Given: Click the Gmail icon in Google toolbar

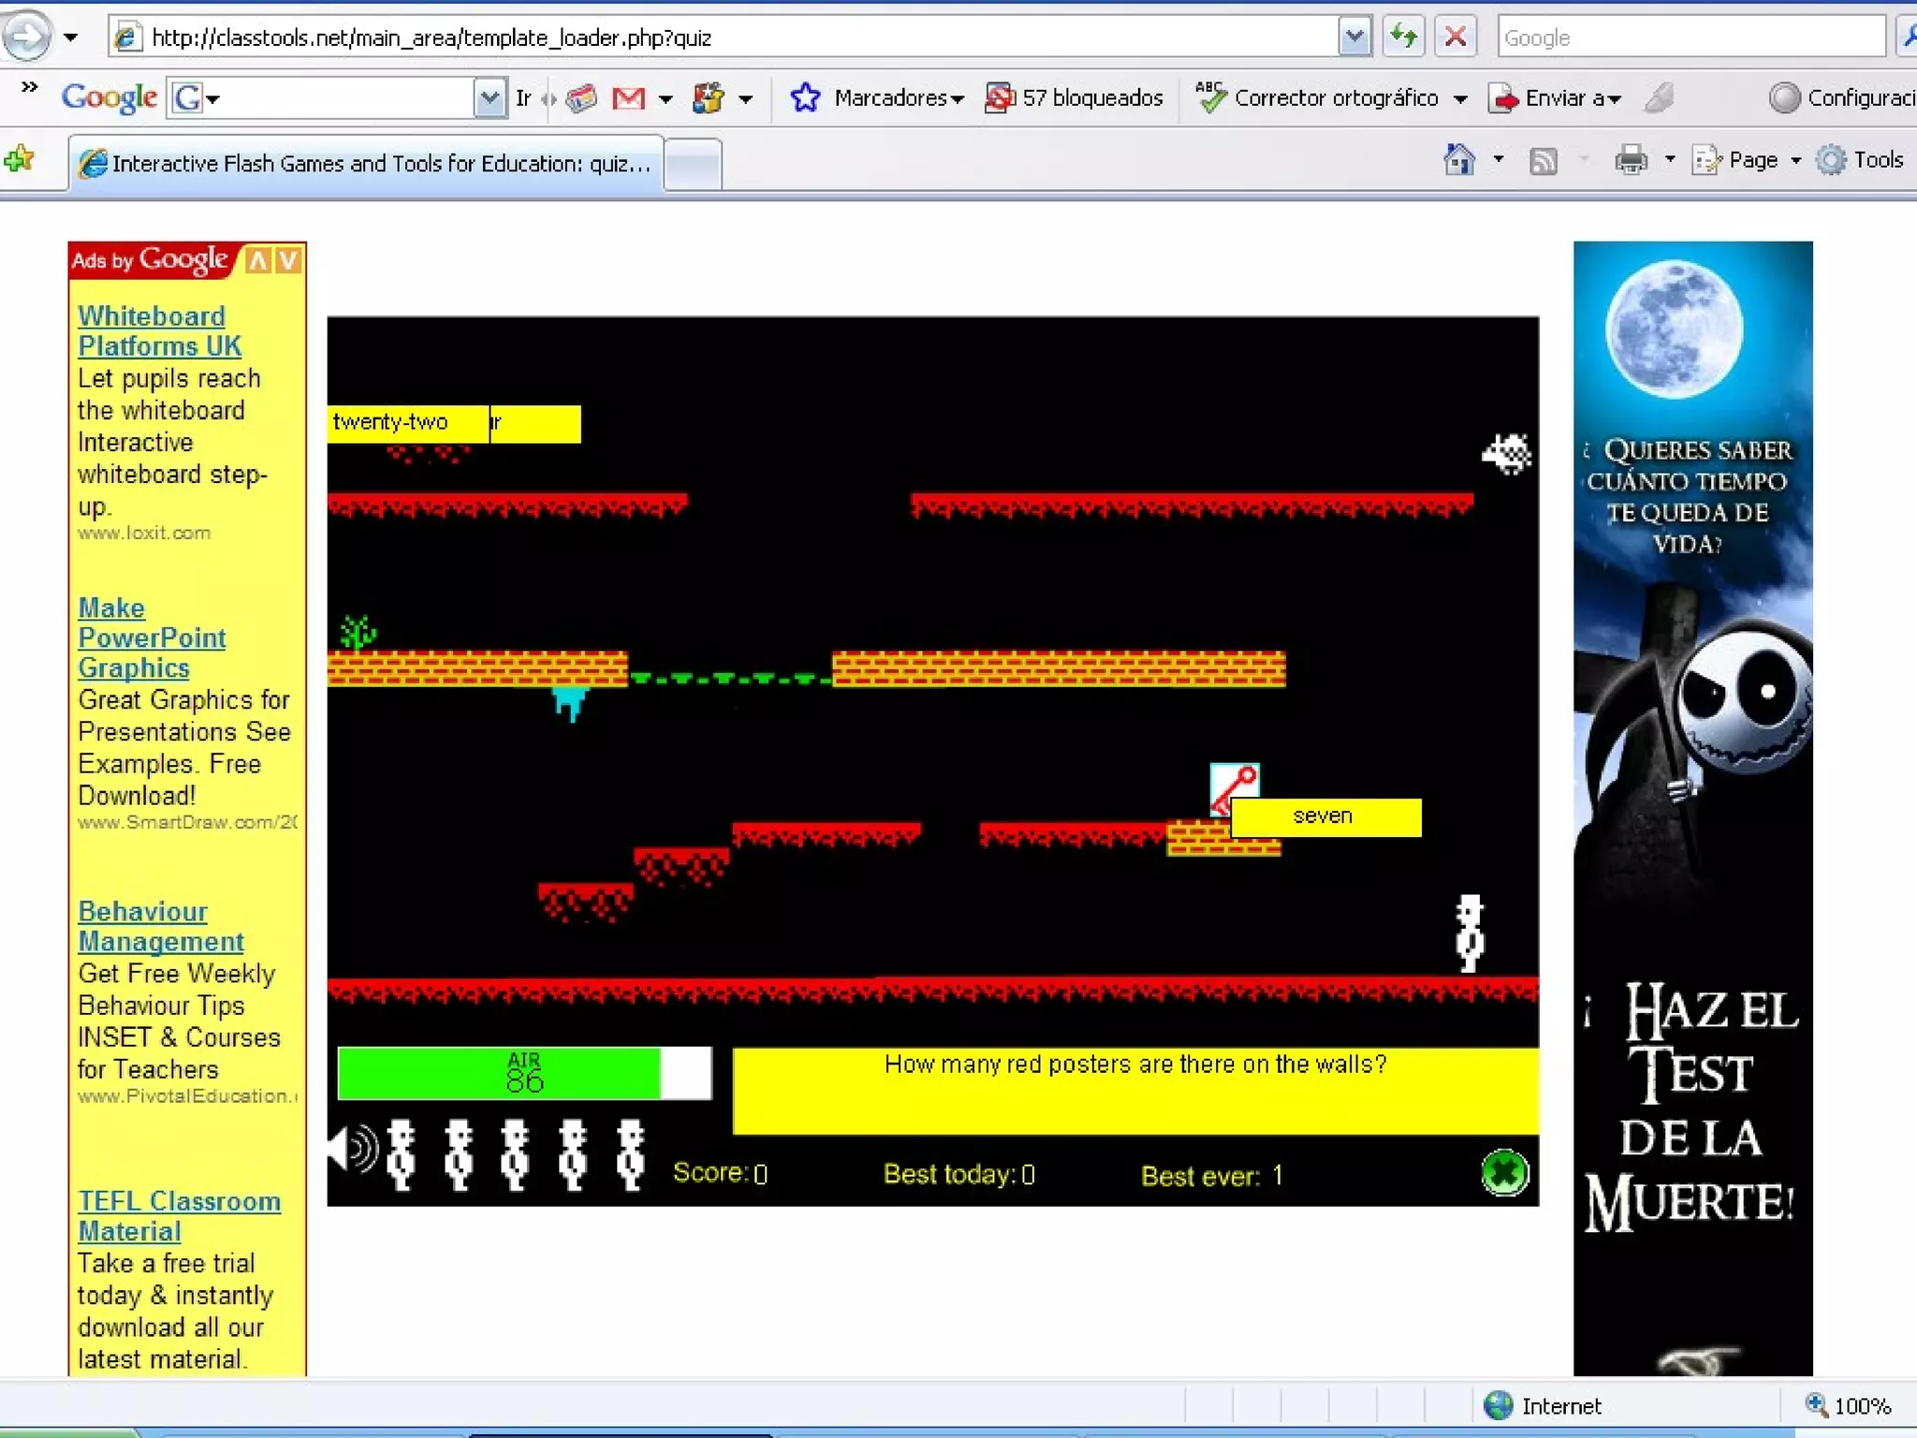Looking at the screenshot, I should click(x=628, y=97).
